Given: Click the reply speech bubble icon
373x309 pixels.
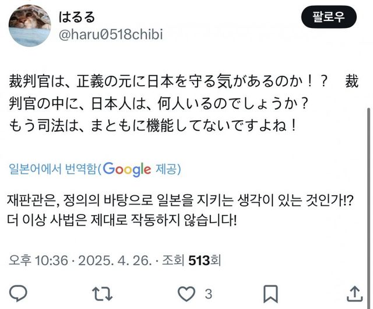Looking at the screenshot, I should pos(19,292).
